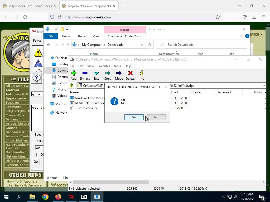Open Quick Access toolbar customize dropdown
The height and width of the screenshot is (202, 270).
coord(67,29)
